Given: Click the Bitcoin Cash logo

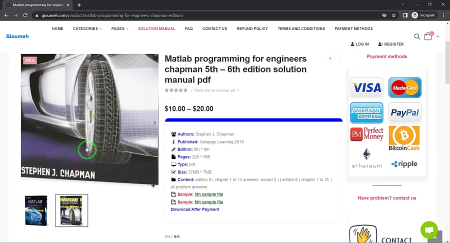Looking at the screenshot, I should [x=404, y=138].
